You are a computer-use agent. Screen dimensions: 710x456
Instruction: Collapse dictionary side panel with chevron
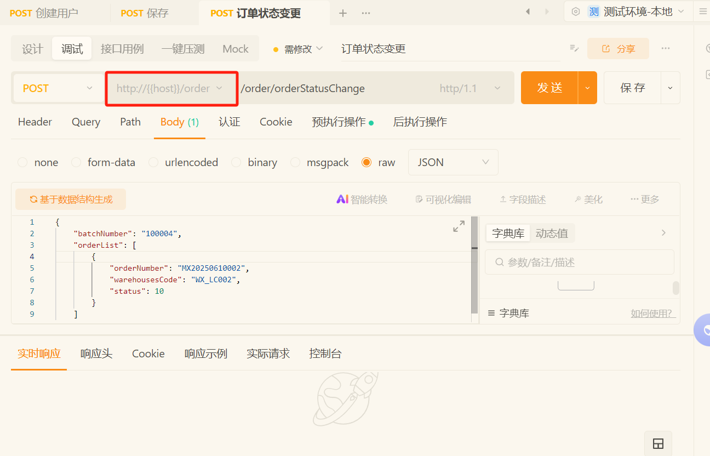[663, 233]
